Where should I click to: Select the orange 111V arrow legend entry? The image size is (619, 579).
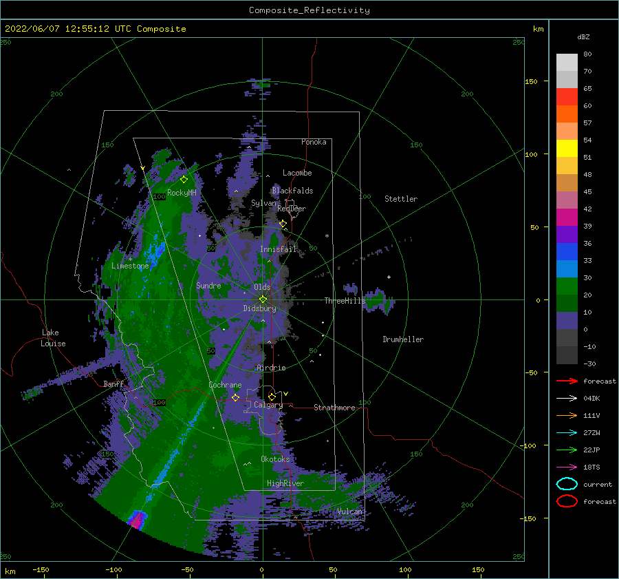567,415
